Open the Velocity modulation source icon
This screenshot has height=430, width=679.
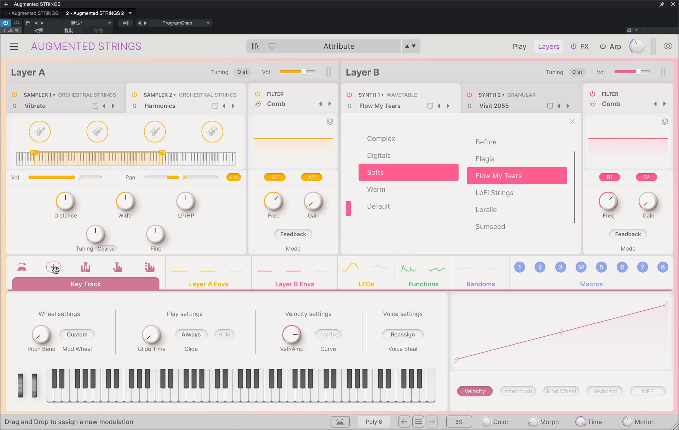pos(86,267)
